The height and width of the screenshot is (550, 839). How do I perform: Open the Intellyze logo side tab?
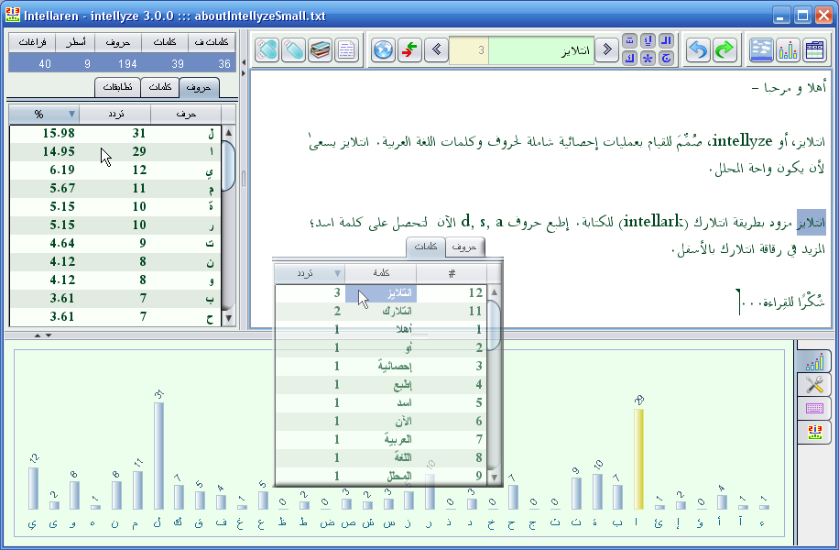click(x=814, y=432)
